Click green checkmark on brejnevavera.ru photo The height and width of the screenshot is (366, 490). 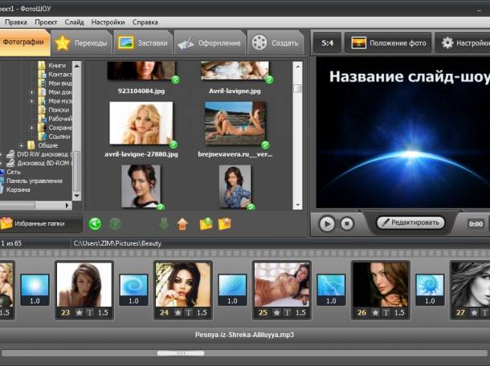click(265, 145)
